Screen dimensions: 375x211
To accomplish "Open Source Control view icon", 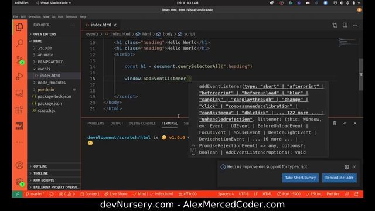I will 19,60.
